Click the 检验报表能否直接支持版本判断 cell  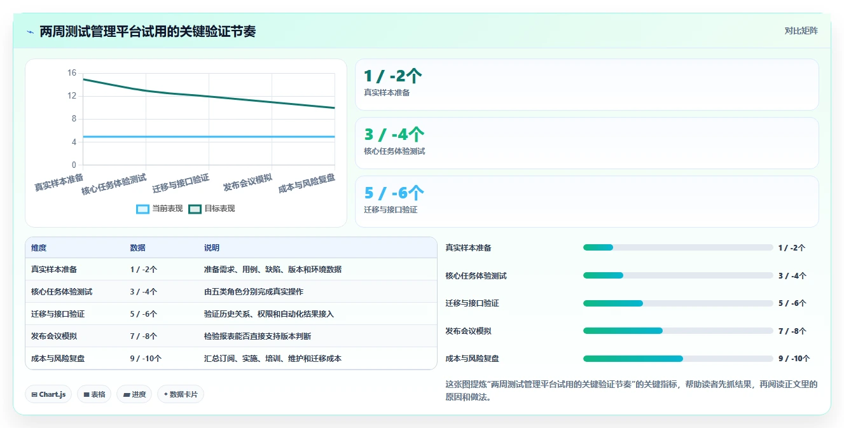pos(318,336)
